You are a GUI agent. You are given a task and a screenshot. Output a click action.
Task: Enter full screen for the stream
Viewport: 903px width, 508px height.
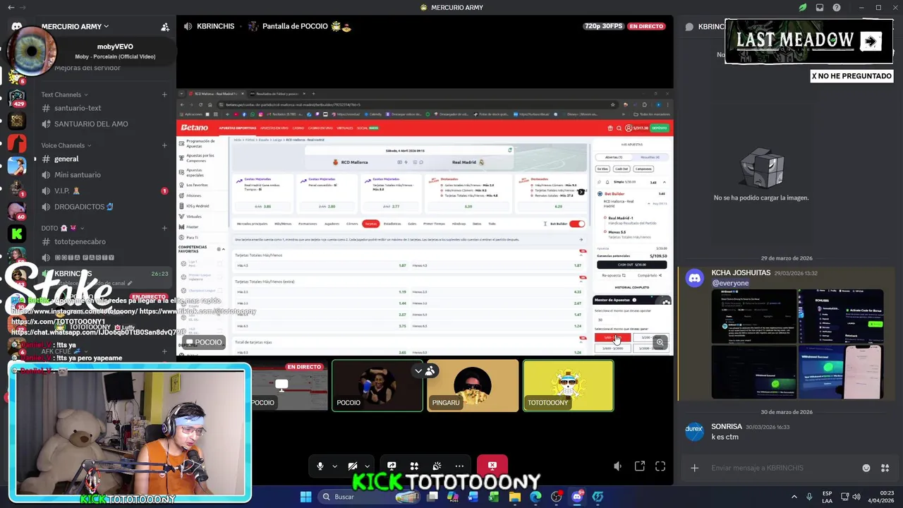point(660,466)
